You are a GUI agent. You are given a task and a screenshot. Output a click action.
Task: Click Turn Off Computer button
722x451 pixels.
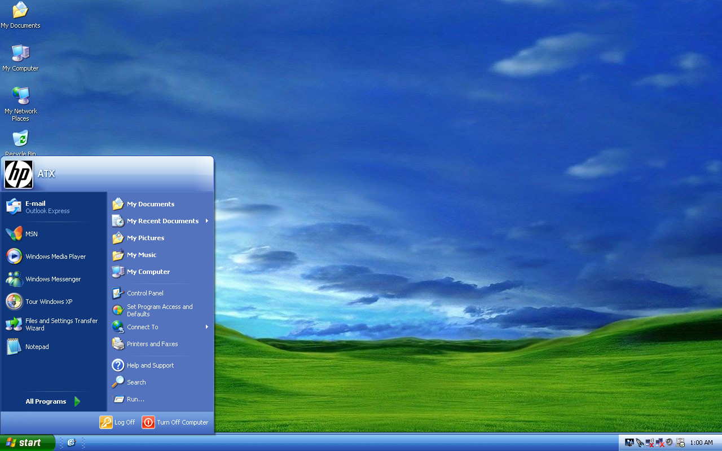coord(175,422)
